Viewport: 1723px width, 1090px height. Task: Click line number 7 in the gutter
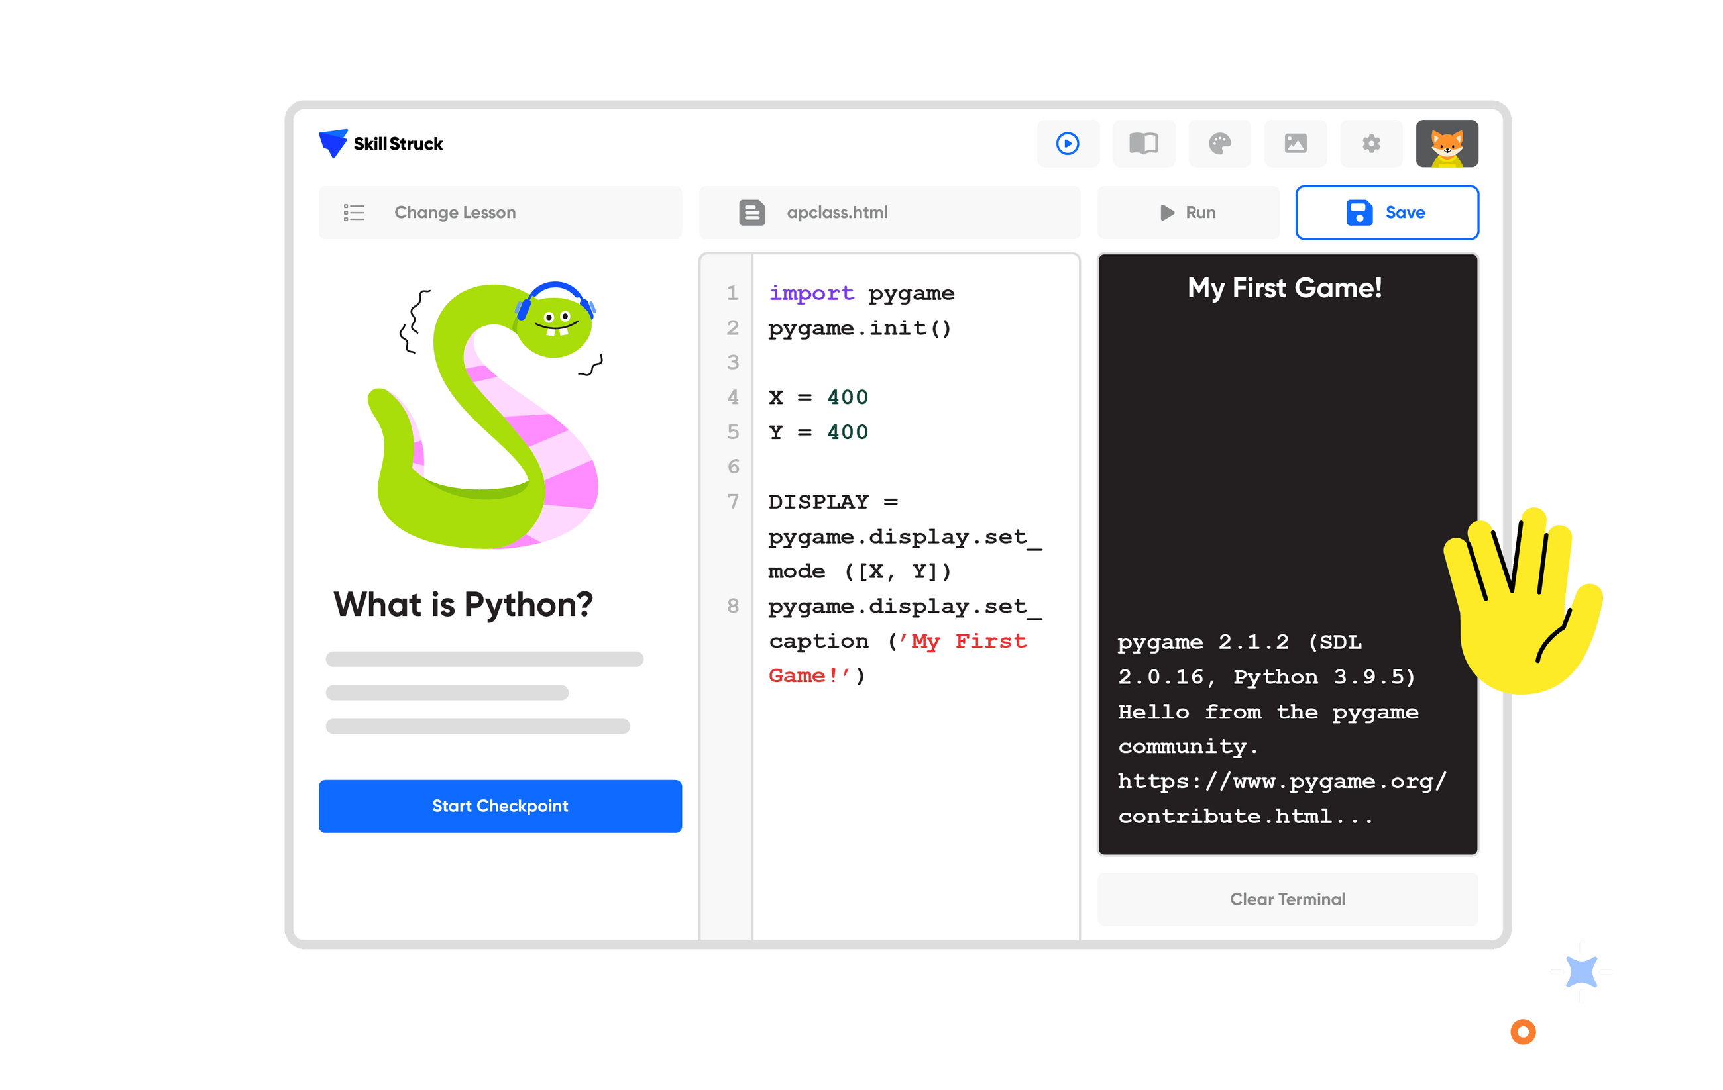[x=732, y=501]
